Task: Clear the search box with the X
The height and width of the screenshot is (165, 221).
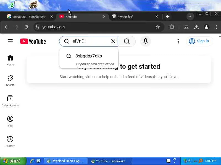Action: (113, 41)
